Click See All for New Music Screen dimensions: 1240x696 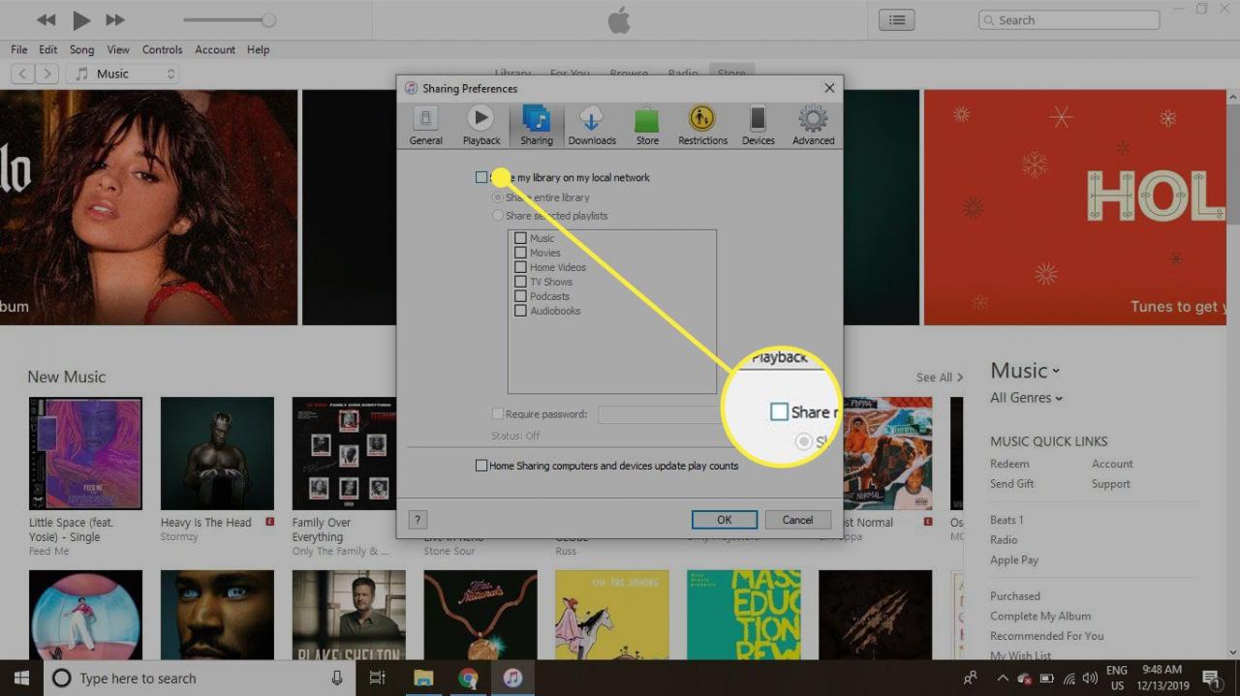point(939,378)
